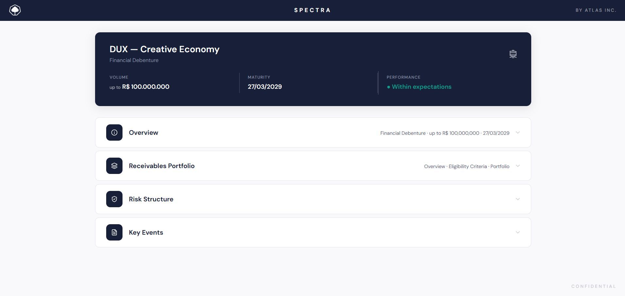Screen dimensions: 625x296
Task: Click the Overview summary text on right
Action: point(445,133)
